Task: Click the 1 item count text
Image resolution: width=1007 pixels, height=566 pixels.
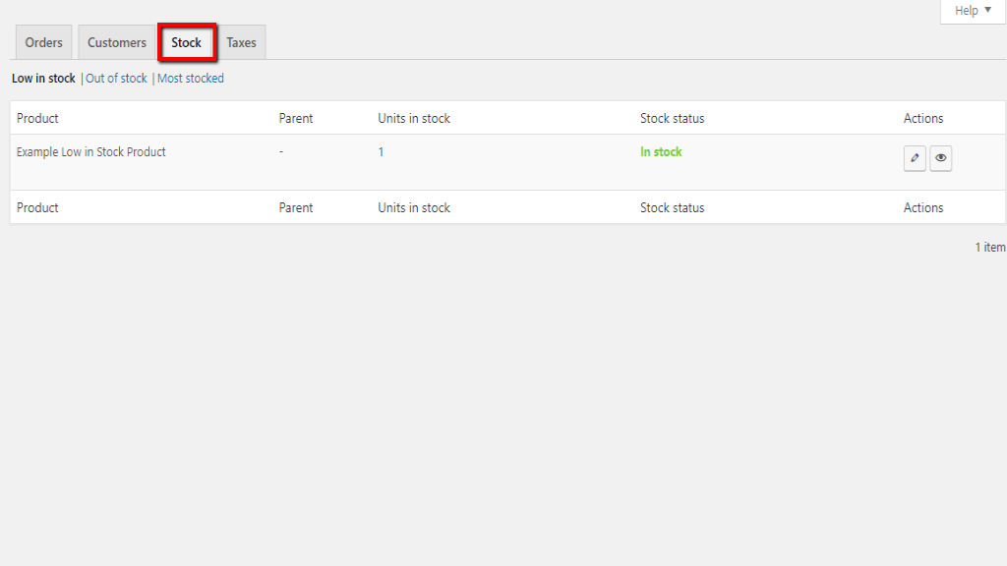Action: [989, 248]
